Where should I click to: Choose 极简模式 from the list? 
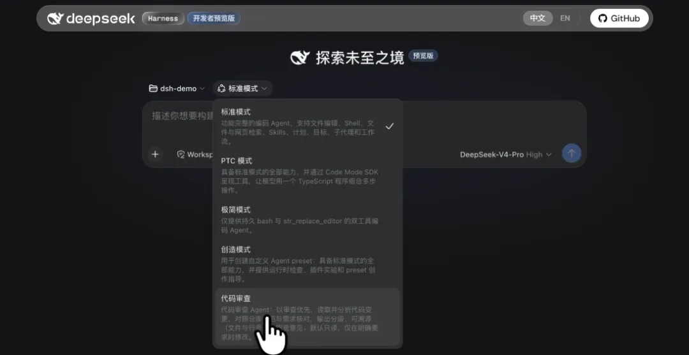[x=307, y=219]
